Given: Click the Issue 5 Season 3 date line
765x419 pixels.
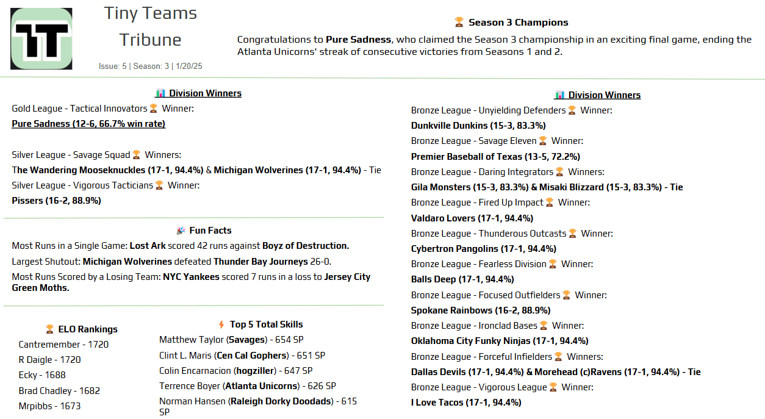Looking at the screenshot, I should pos(150,66).
